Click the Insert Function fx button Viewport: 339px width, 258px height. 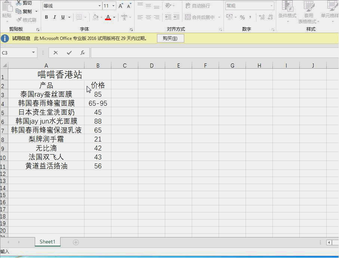[83, 53]
